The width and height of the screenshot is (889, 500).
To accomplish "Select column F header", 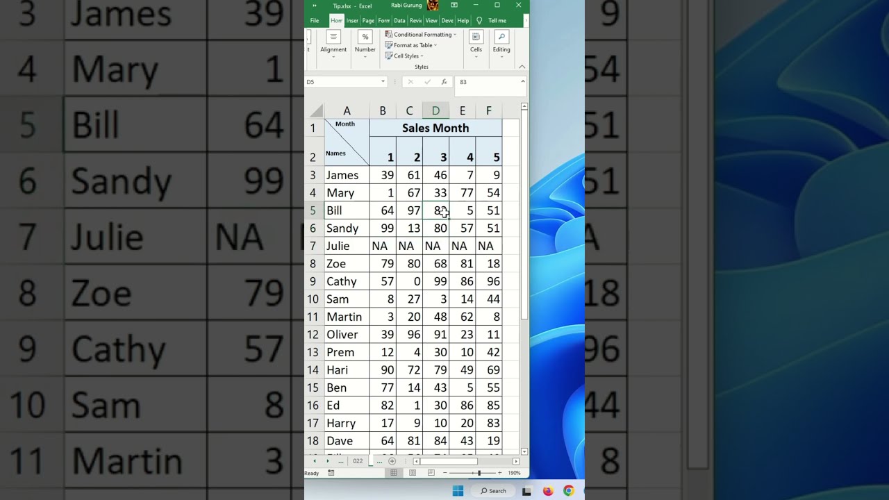I will 489,111.
